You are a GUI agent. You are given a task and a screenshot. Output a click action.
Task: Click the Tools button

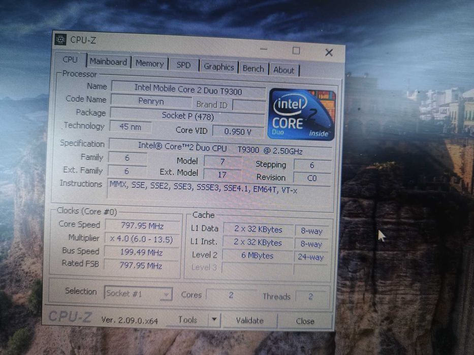click(x=187, y=319)
